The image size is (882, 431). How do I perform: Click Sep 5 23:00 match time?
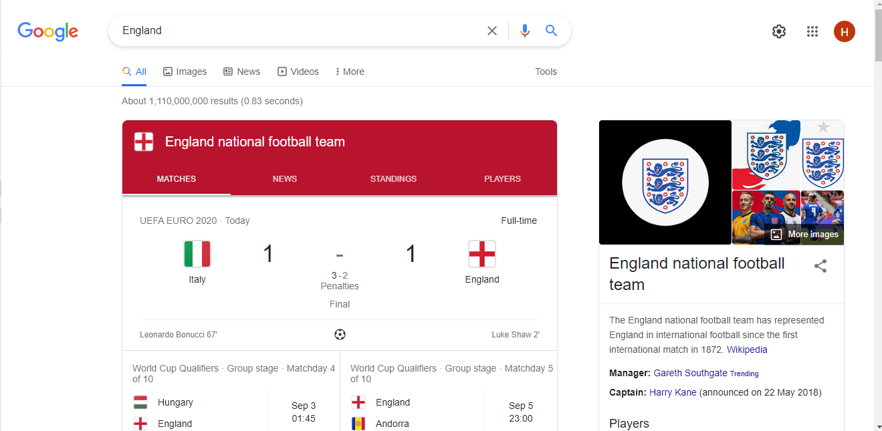tap(521, 412)
